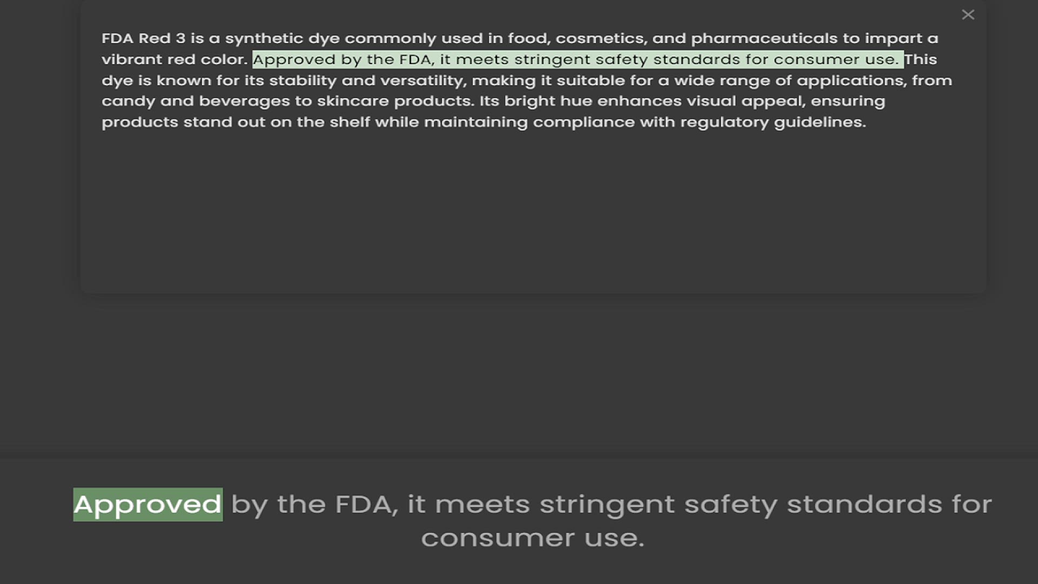
Task: Click the highlighted word "Approved" in the caption
Action: (148, 505)
